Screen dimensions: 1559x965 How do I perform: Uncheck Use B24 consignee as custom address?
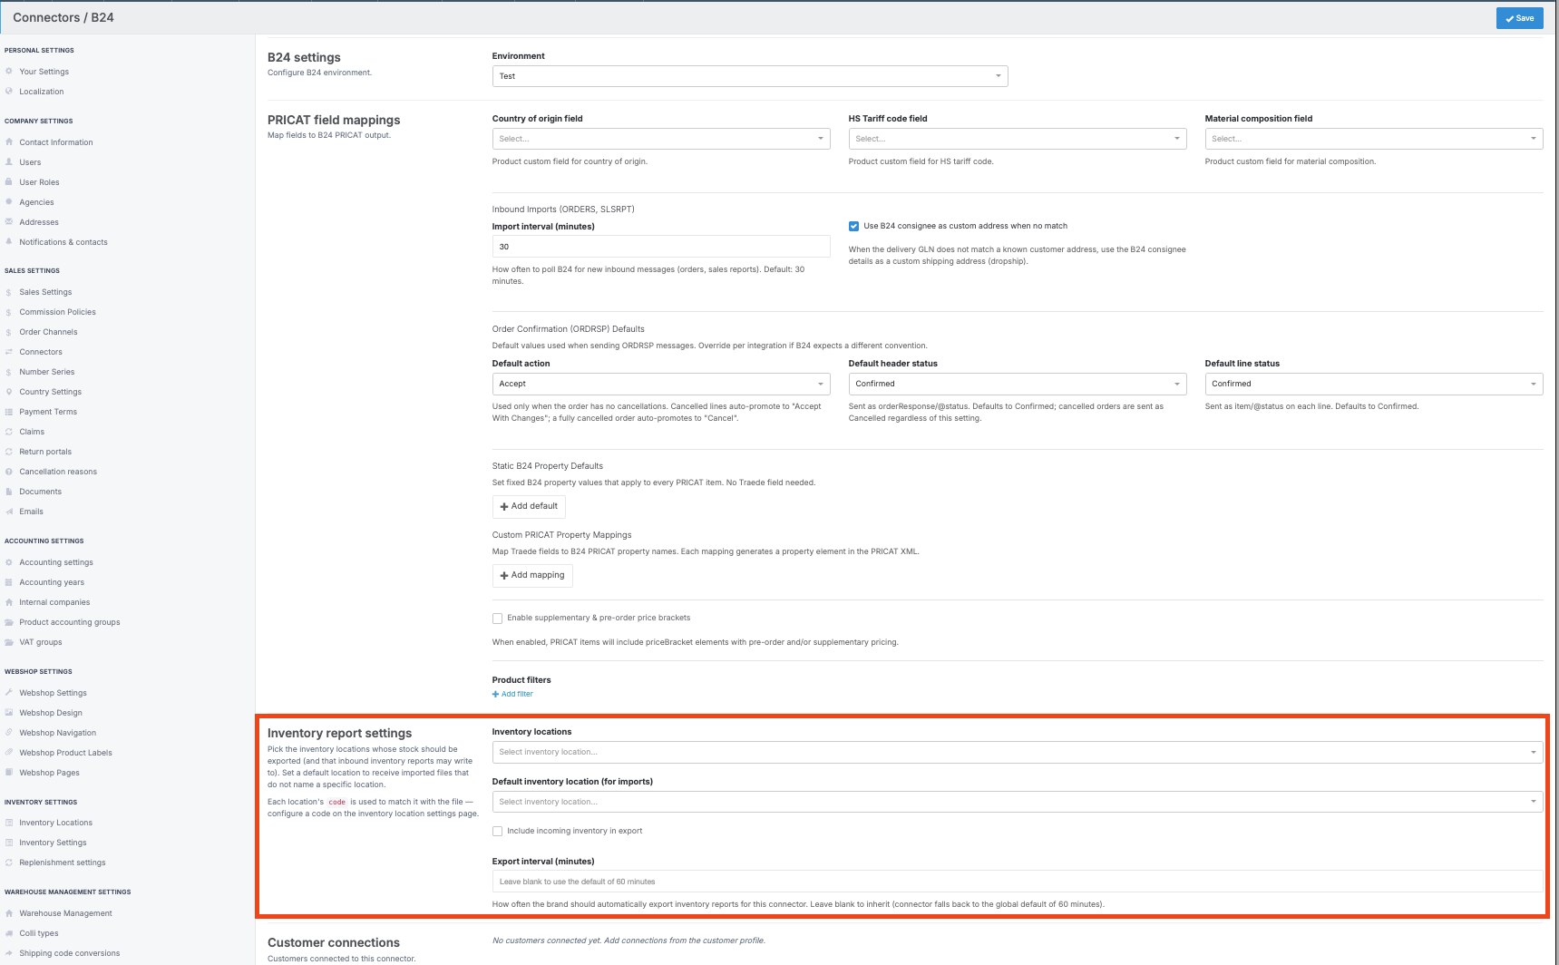pyautogui.click(x=853, y=227)
